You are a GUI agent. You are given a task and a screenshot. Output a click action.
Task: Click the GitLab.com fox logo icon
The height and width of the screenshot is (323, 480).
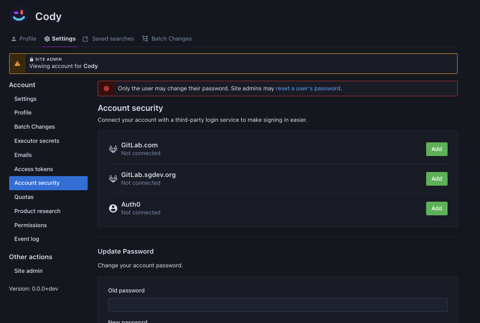pyautogui.click(x=113, y=149)
